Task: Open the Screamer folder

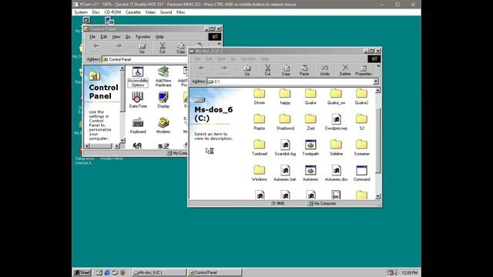Action: coord(361,147)
